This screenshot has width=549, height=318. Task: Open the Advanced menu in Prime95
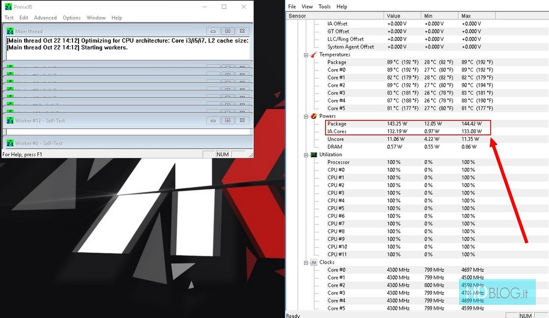pyautogui.click(x=45, y=18)
